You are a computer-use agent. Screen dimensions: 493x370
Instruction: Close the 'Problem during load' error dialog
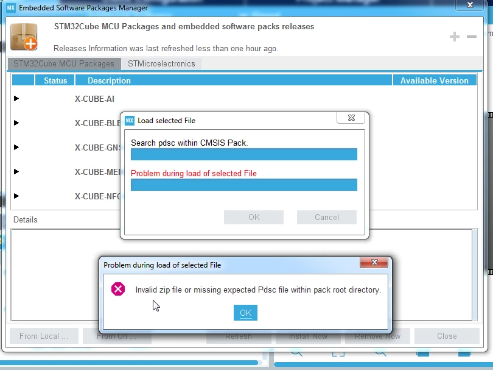(374, 262)
